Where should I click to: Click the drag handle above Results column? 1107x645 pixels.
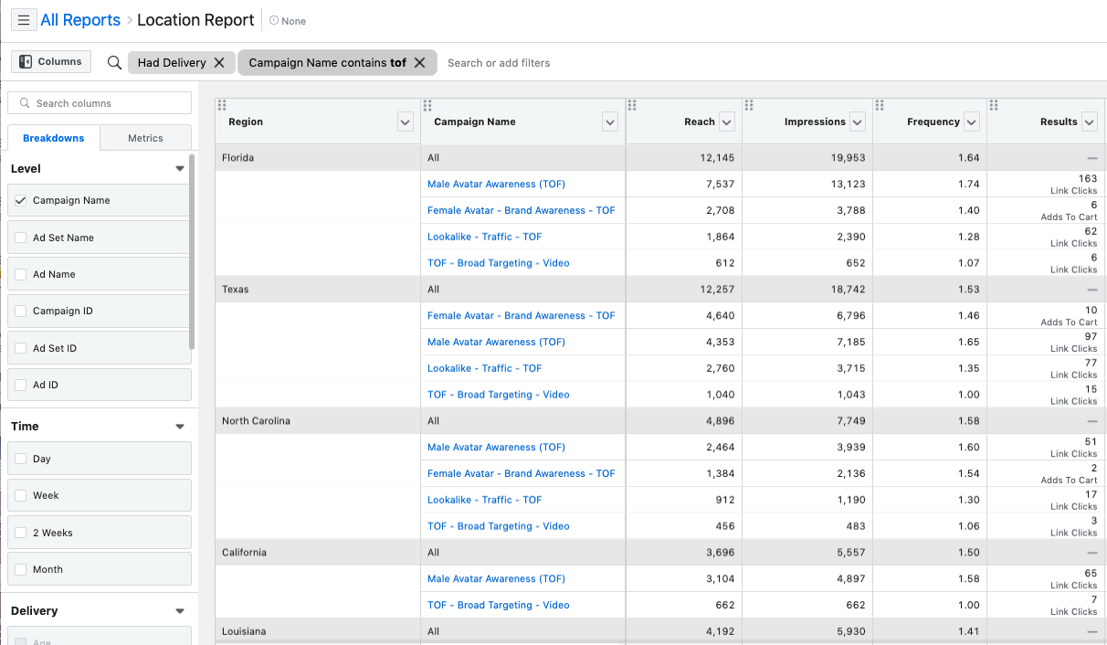tap(994, 105)
